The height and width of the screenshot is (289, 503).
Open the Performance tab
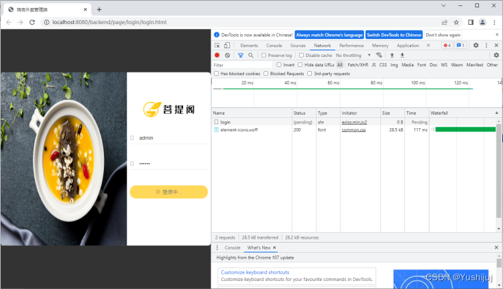pyautogui.click(x=351, y=46)
